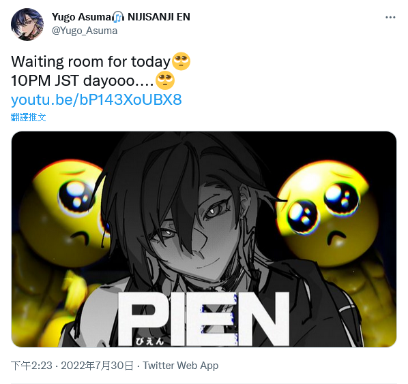Click the grayscale character's face in thumbnail
The image size is (408, 384).
(x=198, y=229)
